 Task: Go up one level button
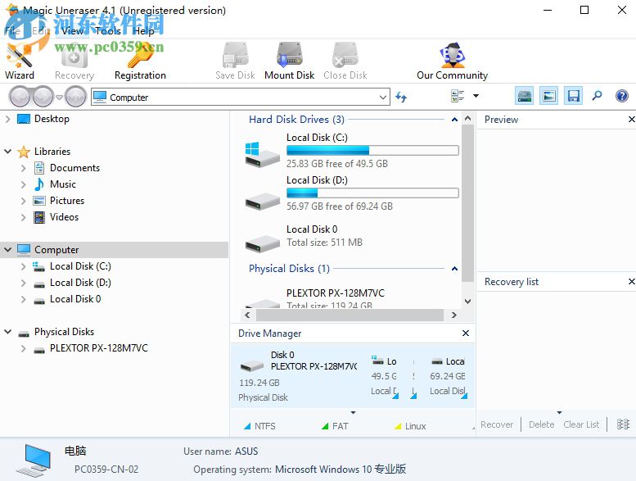point(76,97)
